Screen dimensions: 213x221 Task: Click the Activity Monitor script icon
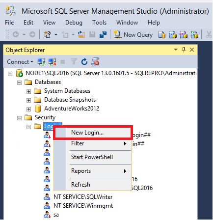pyautogui.click(x=95, y=61)
